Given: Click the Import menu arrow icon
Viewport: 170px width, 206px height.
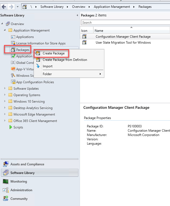Looking at the screenshot, I should pos(38,66).
